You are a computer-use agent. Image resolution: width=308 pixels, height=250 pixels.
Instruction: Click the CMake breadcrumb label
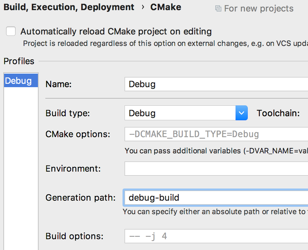click(166, 7)
